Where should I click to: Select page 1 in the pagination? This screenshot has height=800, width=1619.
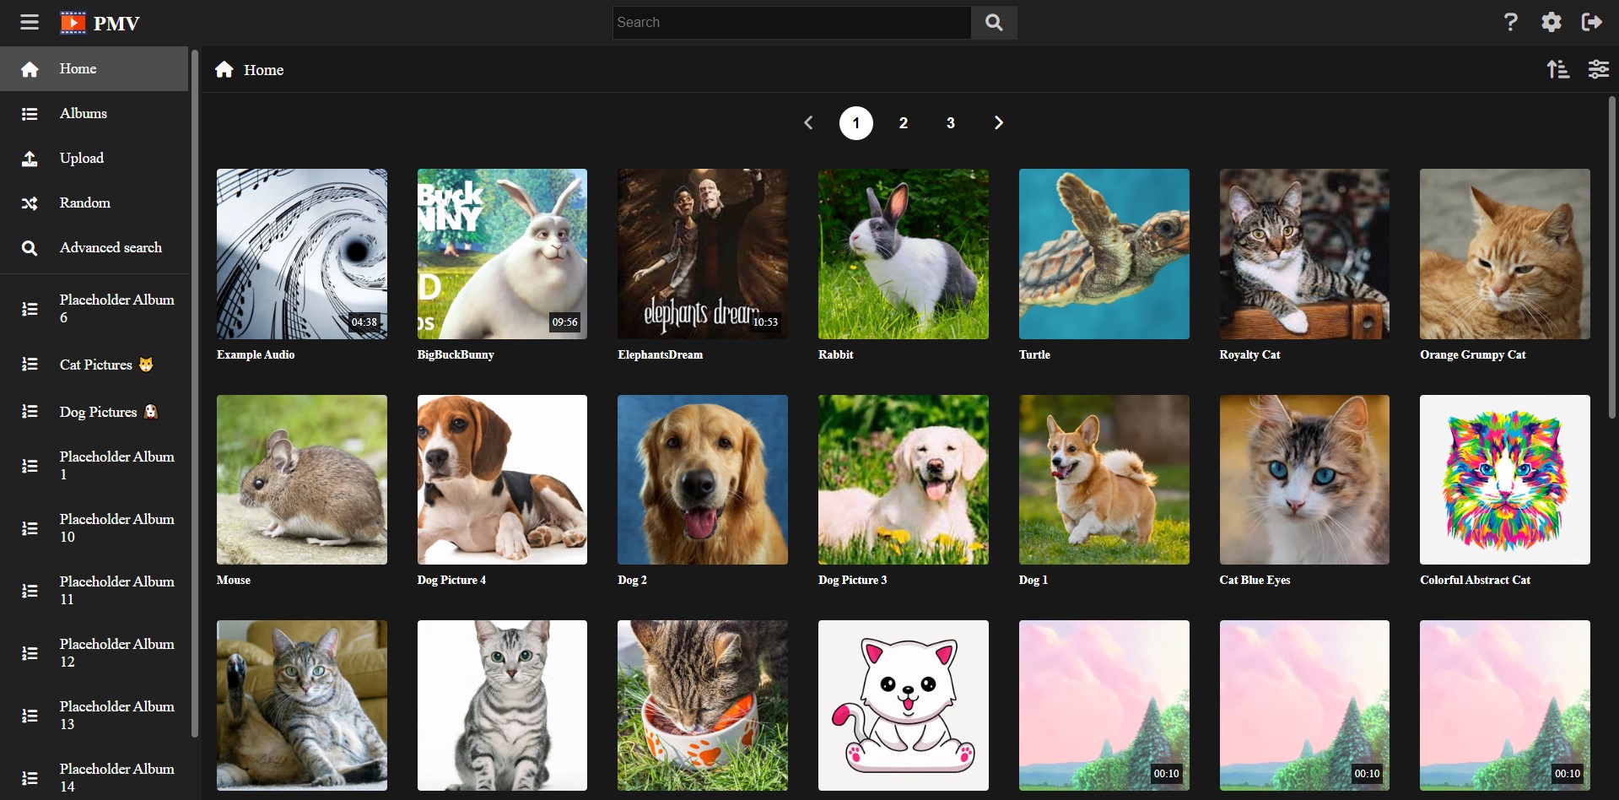(x=855, y=123)
